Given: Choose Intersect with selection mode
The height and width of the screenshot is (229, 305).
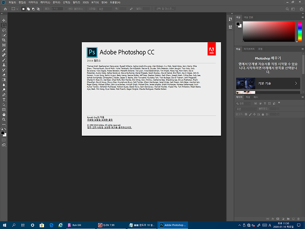Looking at the screenshot, I should point(38,9).
